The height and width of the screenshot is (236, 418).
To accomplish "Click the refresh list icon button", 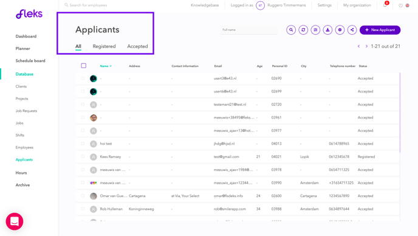I will pyautogui.click(x=303, y=30).
